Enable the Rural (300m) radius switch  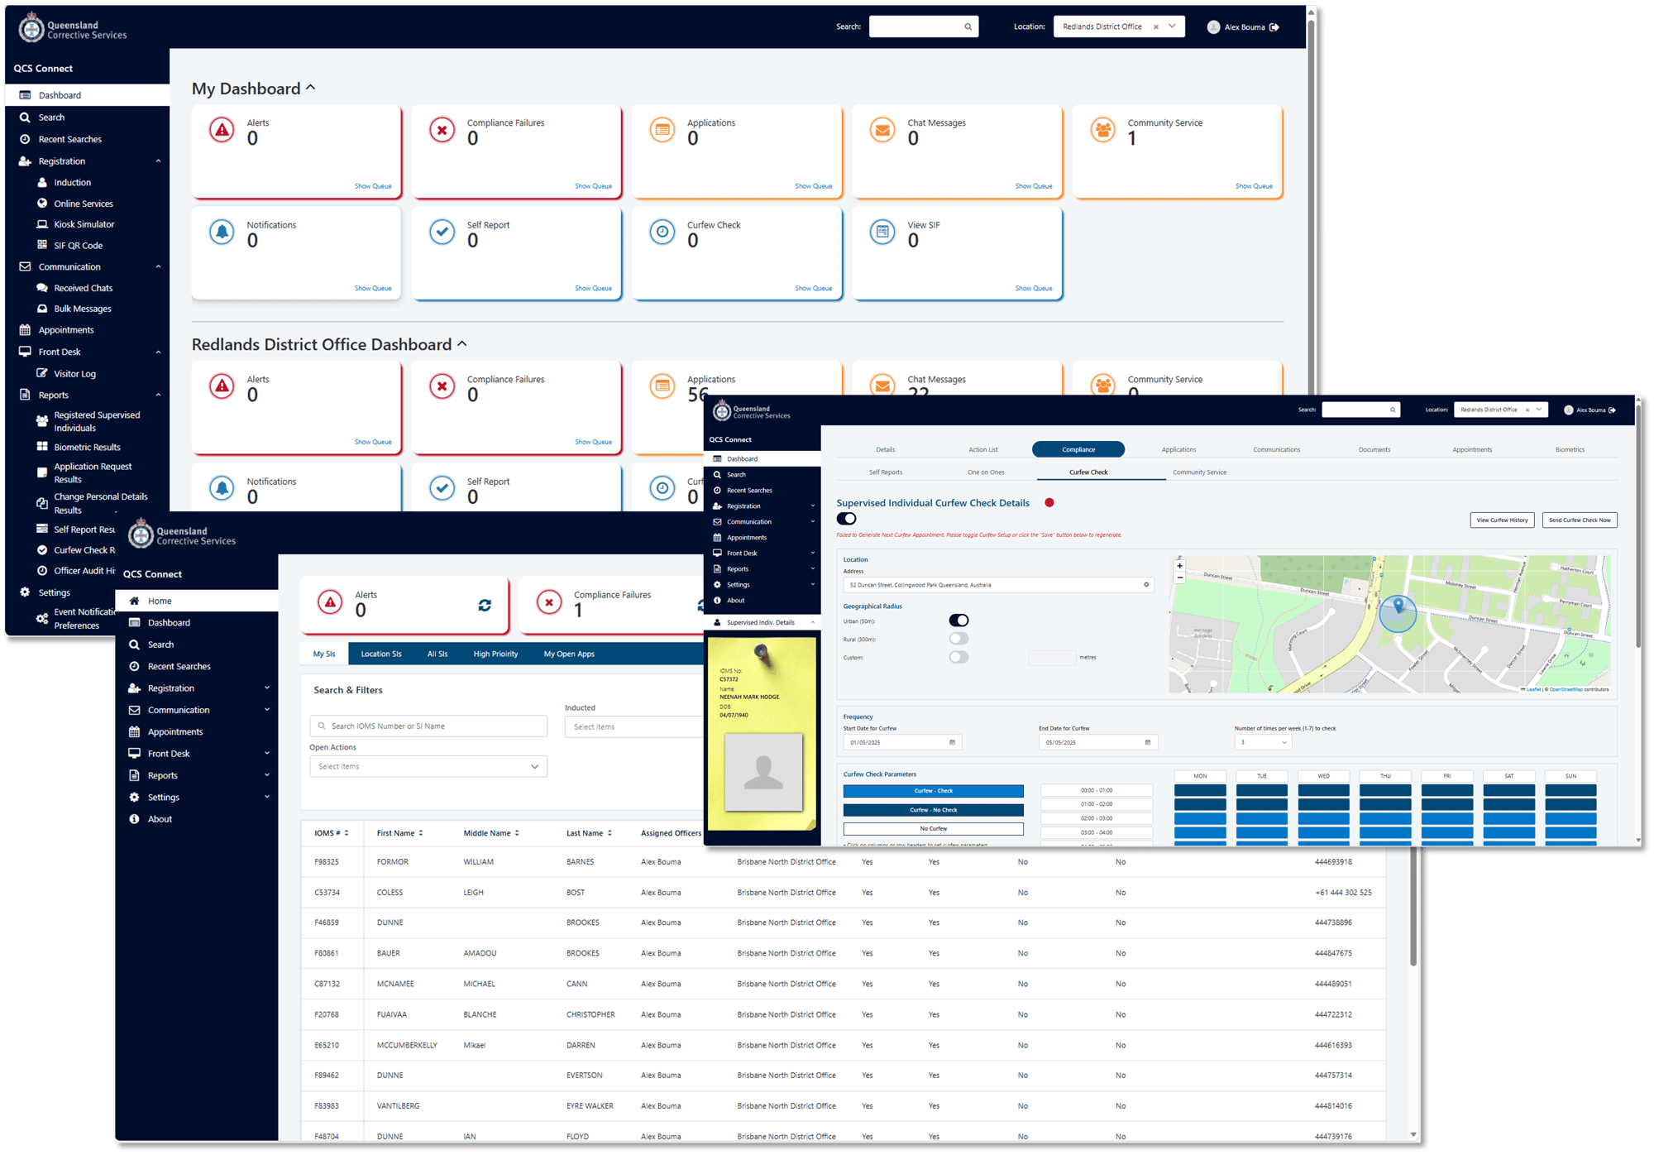[x=958, y=639]
